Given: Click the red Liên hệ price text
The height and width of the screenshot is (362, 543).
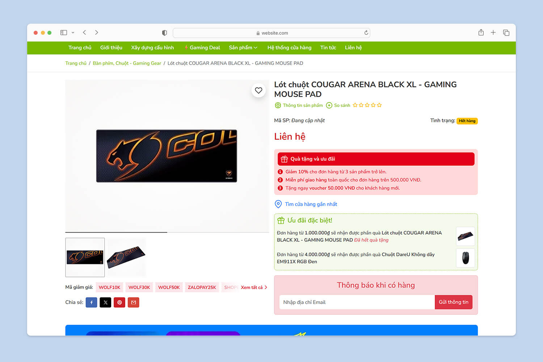Looking at the screenshot, I should [290, 136].
